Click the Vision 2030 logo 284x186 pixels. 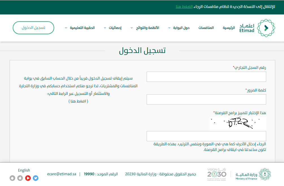click(217, 174)
